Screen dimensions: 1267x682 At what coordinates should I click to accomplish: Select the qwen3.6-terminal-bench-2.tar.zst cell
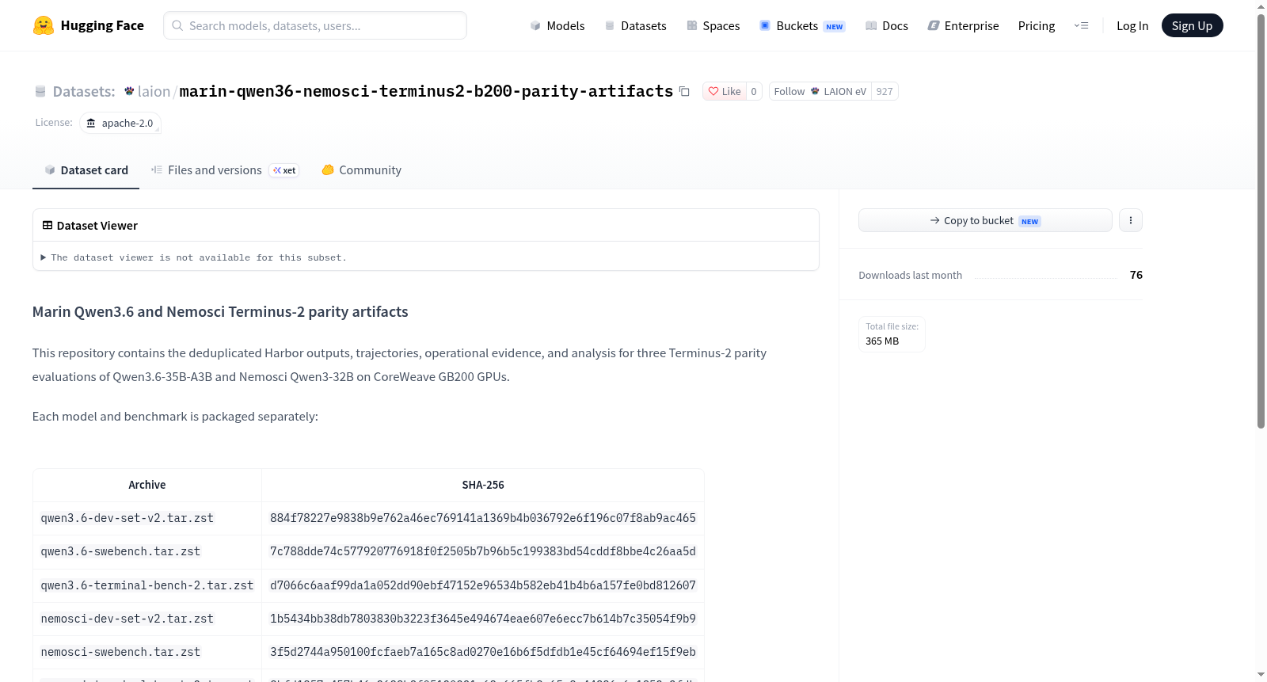(147, 585)
